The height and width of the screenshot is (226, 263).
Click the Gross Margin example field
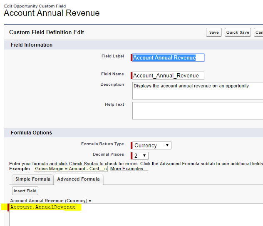(71, 169)
